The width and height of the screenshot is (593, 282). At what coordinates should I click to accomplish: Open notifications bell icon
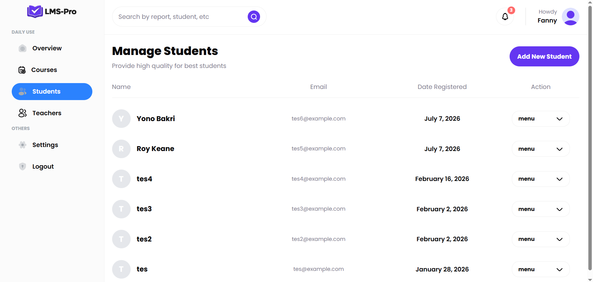[505, 17]
